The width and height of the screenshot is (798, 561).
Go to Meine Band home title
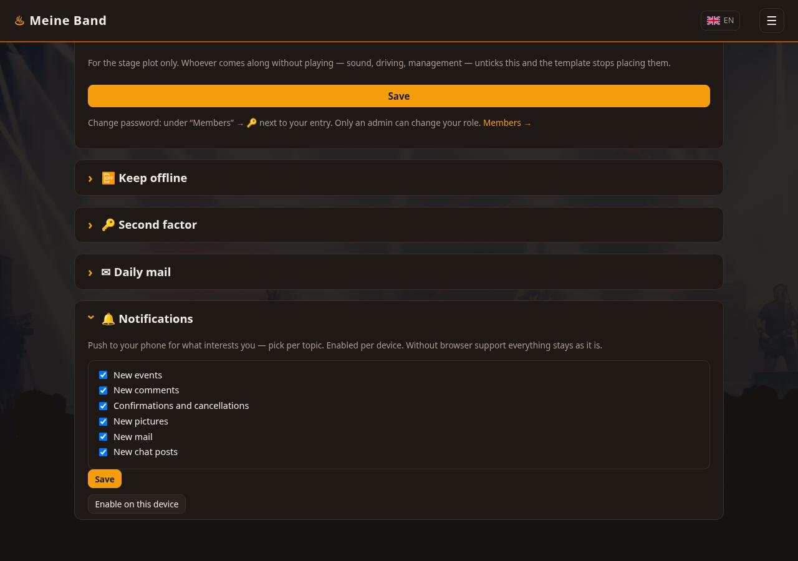(68, 21)
